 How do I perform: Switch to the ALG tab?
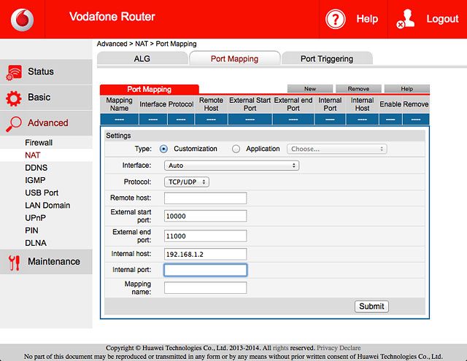(x=142, y=58)
